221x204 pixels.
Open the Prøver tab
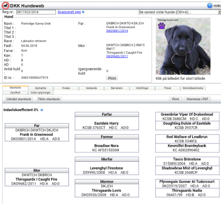click(x=168, y=88)
